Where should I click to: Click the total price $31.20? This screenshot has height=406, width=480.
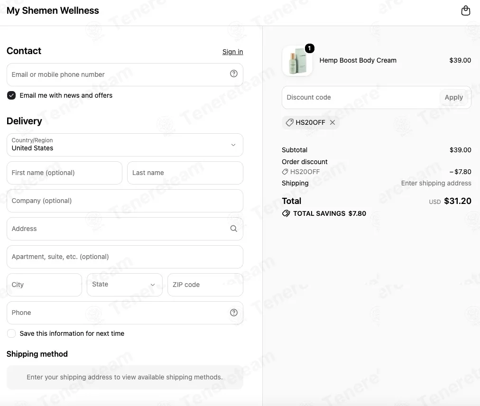coord(458,201)
